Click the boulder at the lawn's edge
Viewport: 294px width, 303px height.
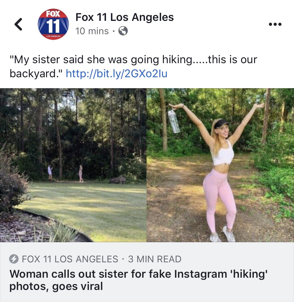pos(117,179)
